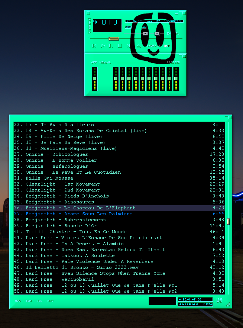Viewport: 243px width, 328px height.
Task: Click the leftmost EQ band slider
Action: 116,79
